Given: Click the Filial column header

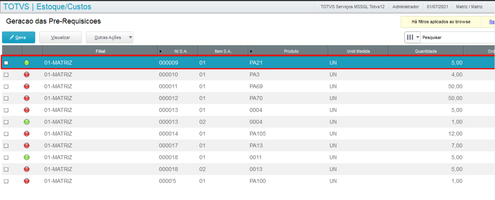Looking at the screenshot, I should 100,51.
